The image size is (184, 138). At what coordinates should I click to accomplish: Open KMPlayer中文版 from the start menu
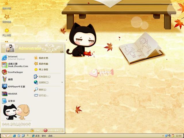[14, 87]
